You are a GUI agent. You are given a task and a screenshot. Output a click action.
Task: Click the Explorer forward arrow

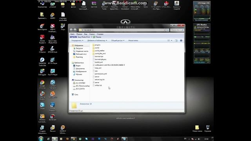pyautogui.click(x=75, y=30)
